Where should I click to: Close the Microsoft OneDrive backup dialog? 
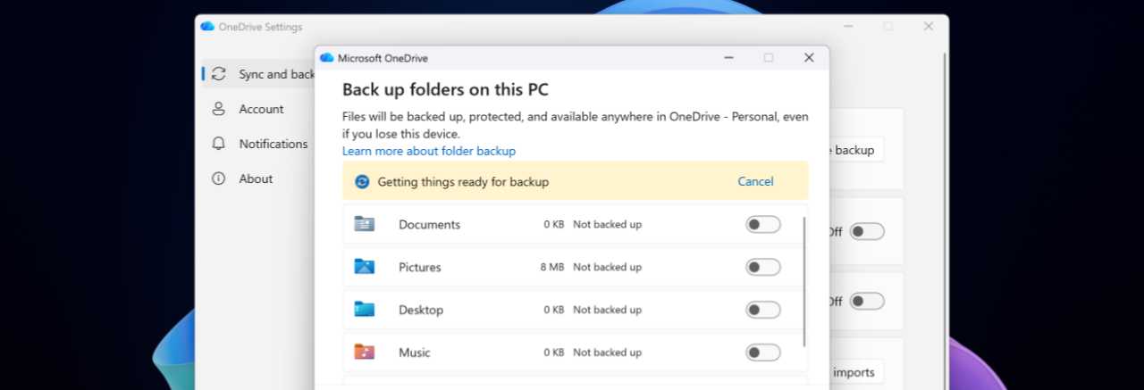pos(809,58)
